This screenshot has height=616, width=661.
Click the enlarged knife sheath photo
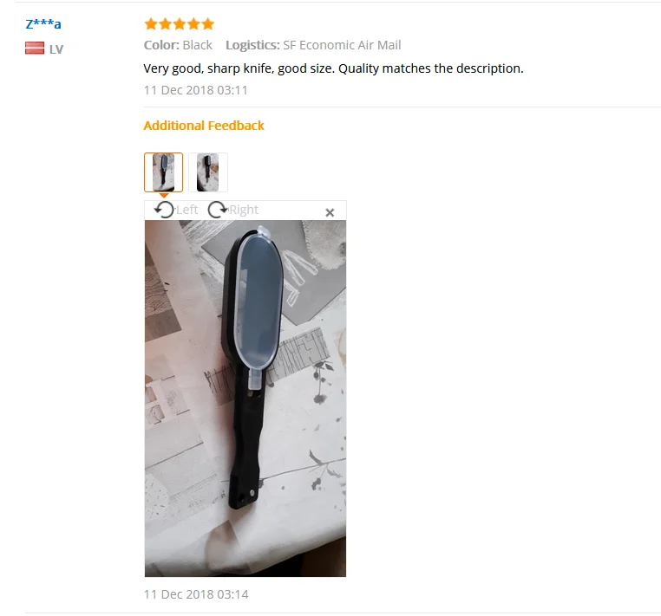(x=245, y=399)
